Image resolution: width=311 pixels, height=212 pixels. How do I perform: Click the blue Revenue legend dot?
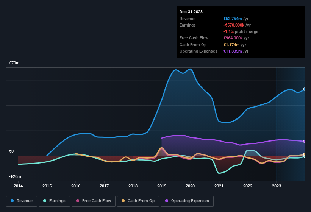click(13, 201)
